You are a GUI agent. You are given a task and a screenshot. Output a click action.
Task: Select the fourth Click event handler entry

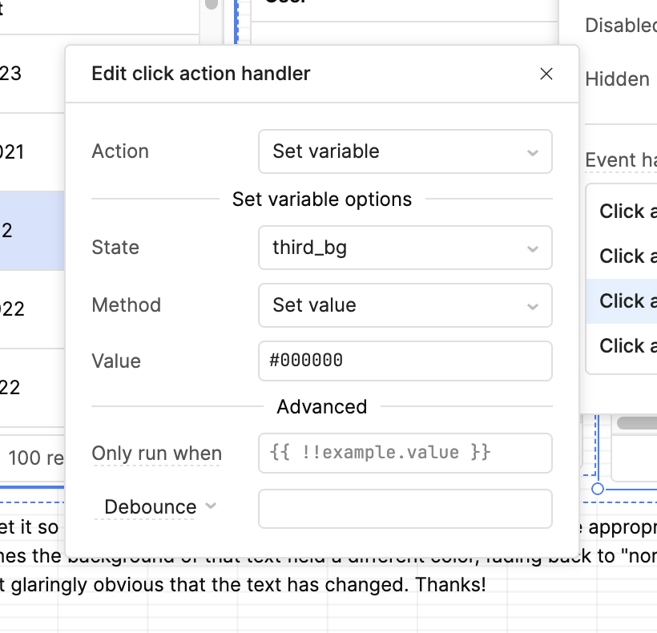coord(625,346)
